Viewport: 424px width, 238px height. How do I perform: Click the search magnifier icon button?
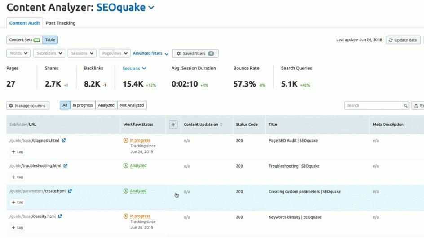coord(406,106)
